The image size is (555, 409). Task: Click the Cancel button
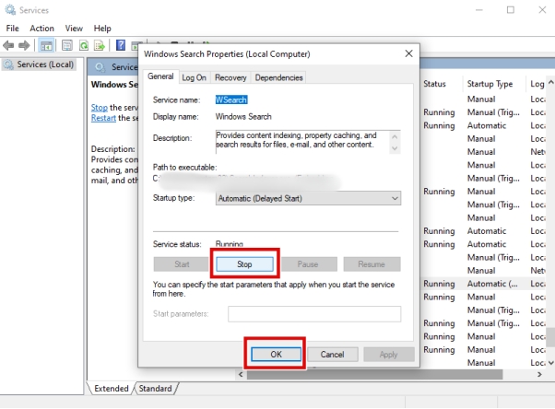click(x=332, y=354)
